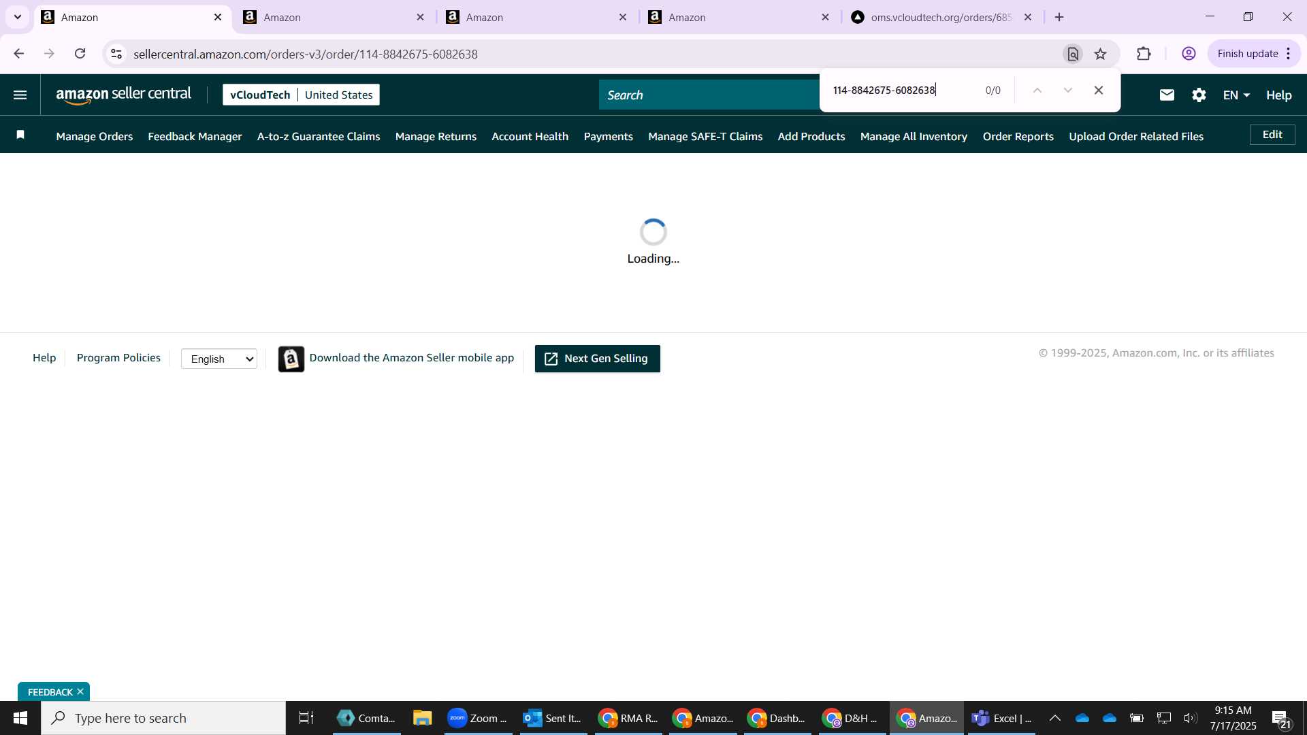Click the find-in-page icon in address bar
The width and height of the screenshot is (1307, 735).
point(1073,54)
